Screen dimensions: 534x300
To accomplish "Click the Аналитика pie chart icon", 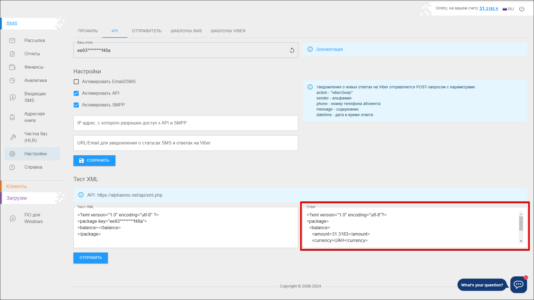I will coord(12,81).
